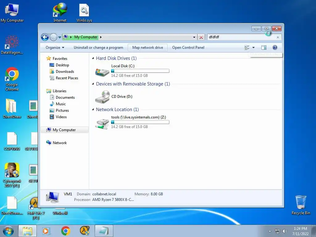Select the Recycle Bin icon
The width and height of the screenshot is (316, 237).
tap(301, 205)
